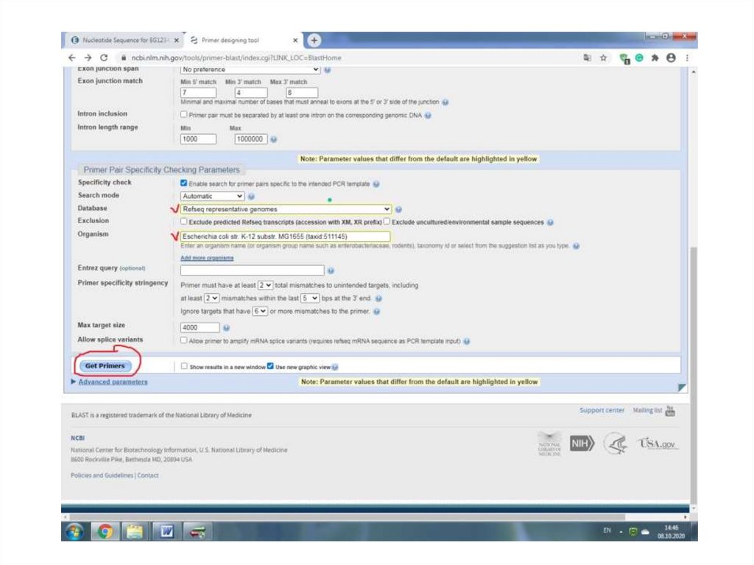Open the Chrome three-dot menu

pyautogui.click(x=687, y=57)
